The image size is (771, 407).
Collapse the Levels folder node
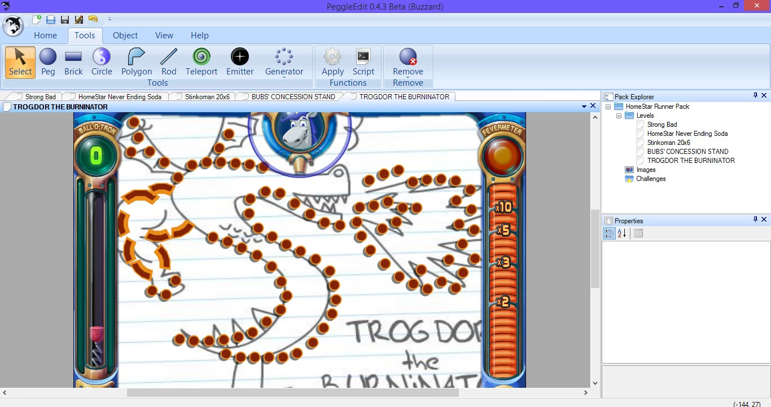click(x=619, y=116)
